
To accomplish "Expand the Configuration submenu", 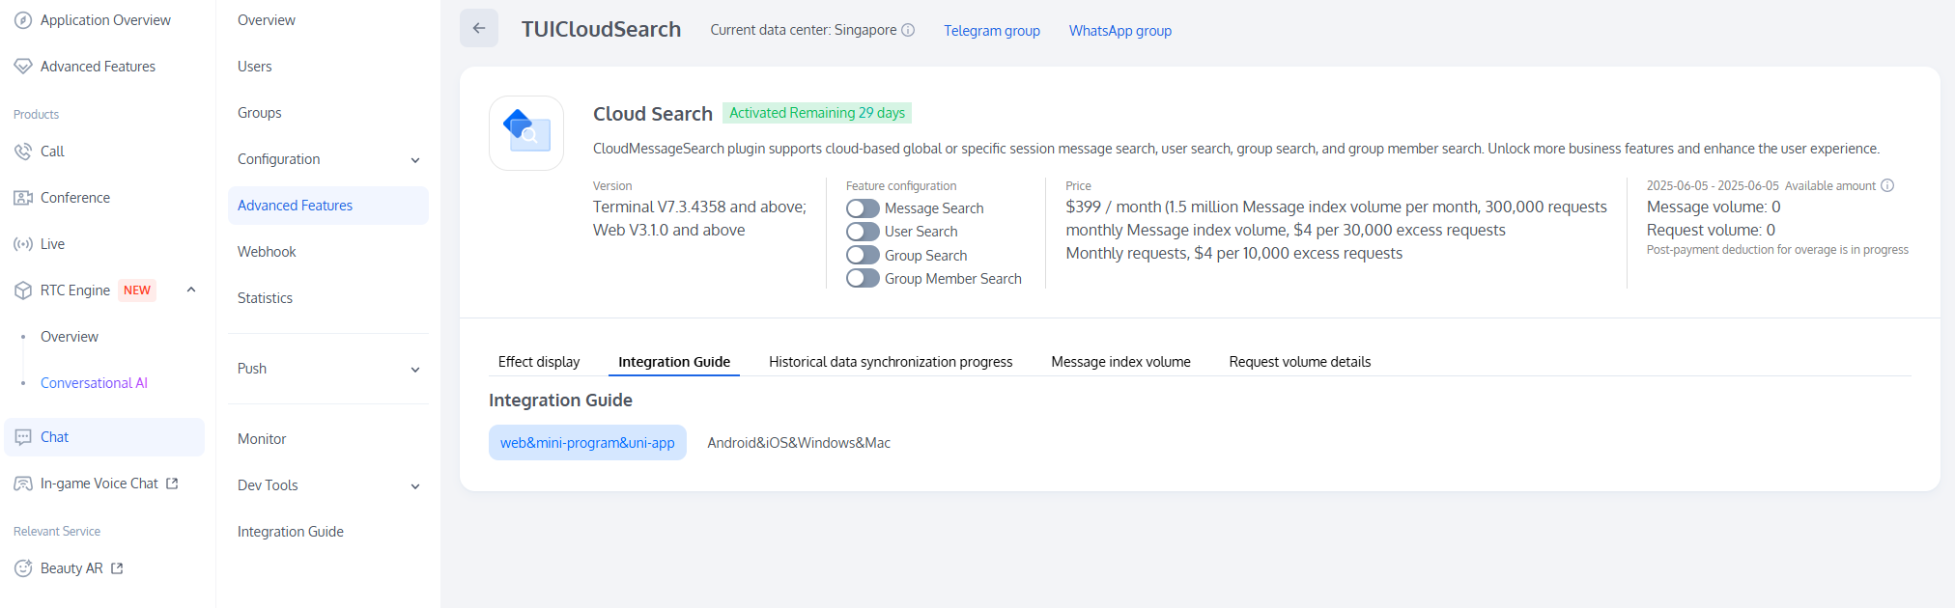I will pyautogui.click(x=415, y=160).
